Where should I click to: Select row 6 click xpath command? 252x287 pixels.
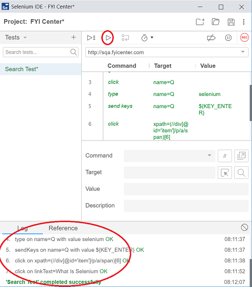click(166, 129)
